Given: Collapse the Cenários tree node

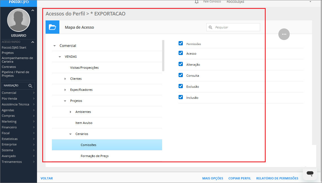Looking at the screenshot, I should pyautogui.click(x=70, y=134).
